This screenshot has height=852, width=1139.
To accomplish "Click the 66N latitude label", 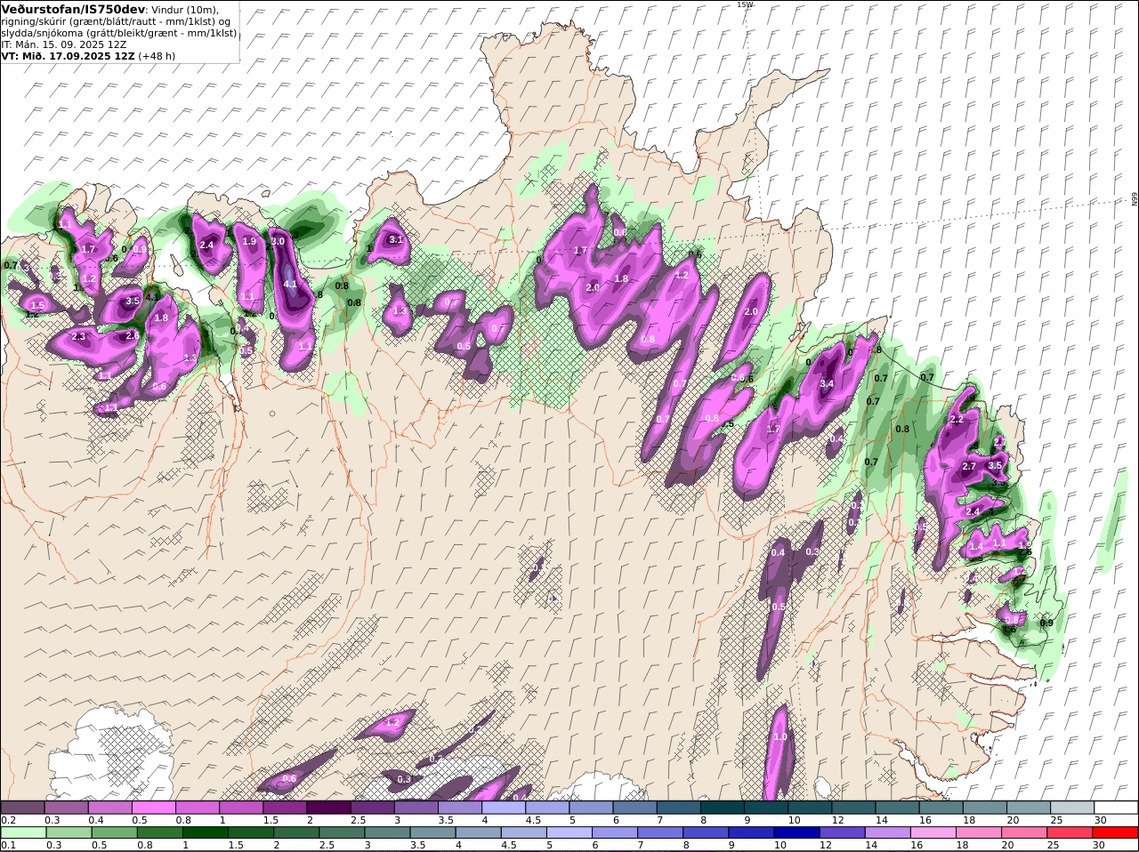I will tap(1135, 199).
